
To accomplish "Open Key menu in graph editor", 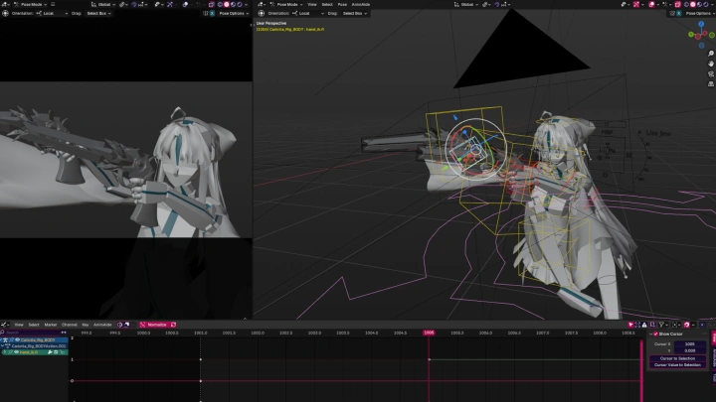I will tap(86, 325).
